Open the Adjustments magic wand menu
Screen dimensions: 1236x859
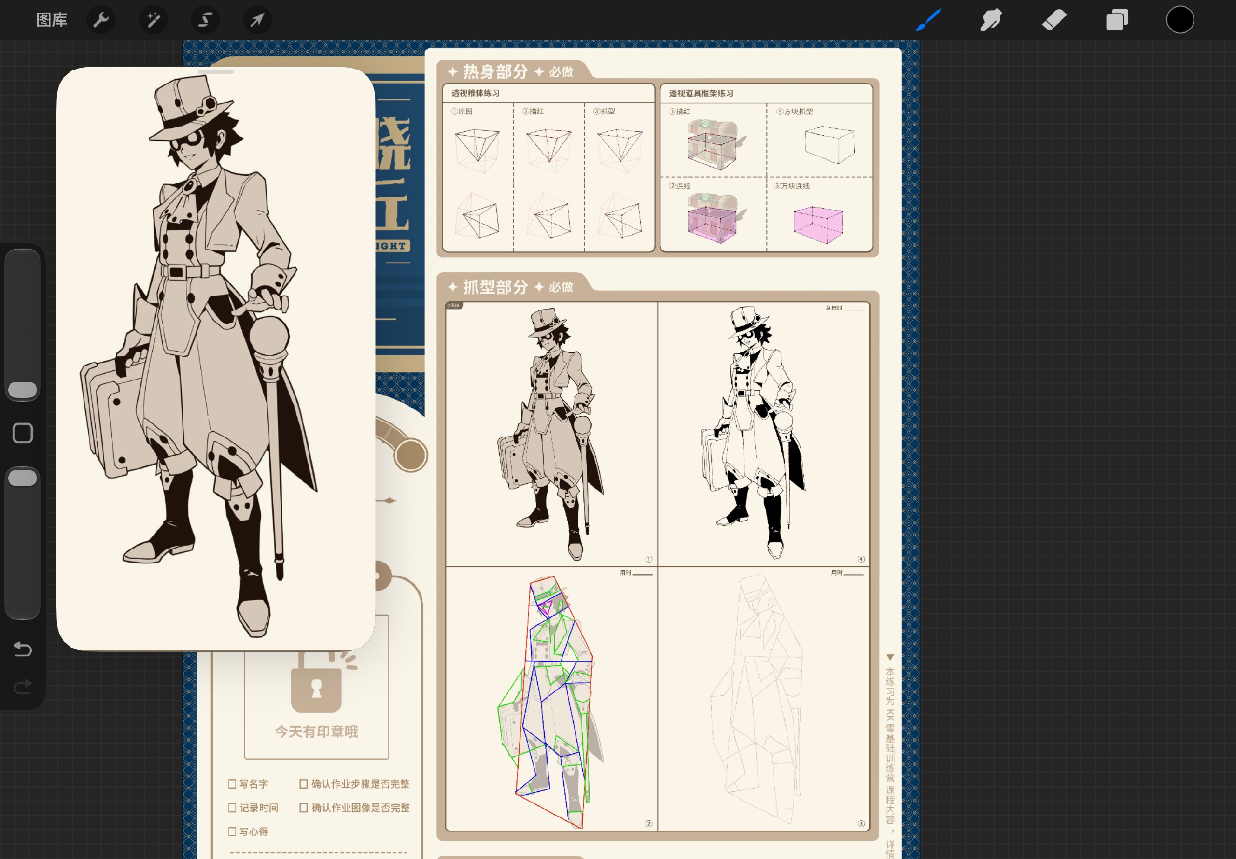coord(154,20)
